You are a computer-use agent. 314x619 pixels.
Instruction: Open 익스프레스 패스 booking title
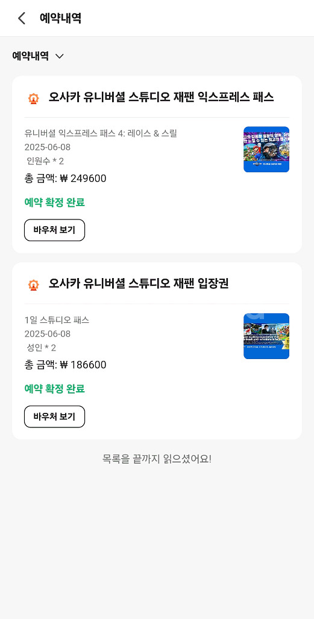click(161, 97)
